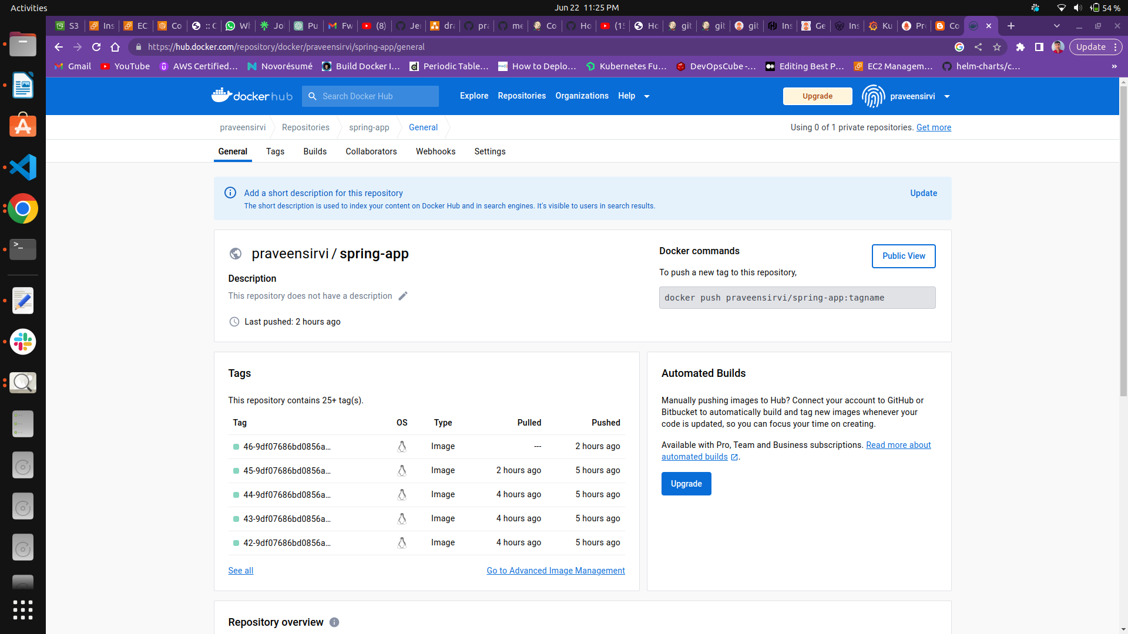Open tag 44-9df07686bd0856a
Image resolution: width=1128 pixels, height=634 pixels.
(x=287, y=495)
